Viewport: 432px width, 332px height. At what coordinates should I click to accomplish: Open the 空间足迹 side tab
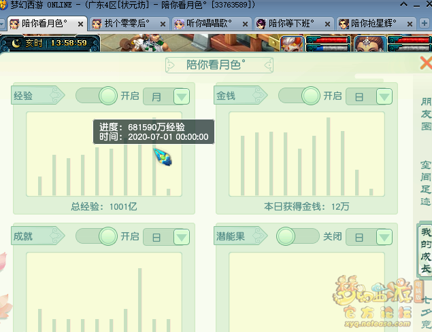[426, 183]
